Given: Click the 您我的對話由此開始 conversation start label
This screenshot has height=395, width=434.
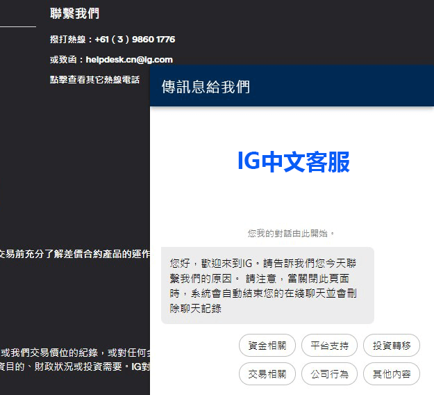Looking at the screenshot, I should pos(292,233).
